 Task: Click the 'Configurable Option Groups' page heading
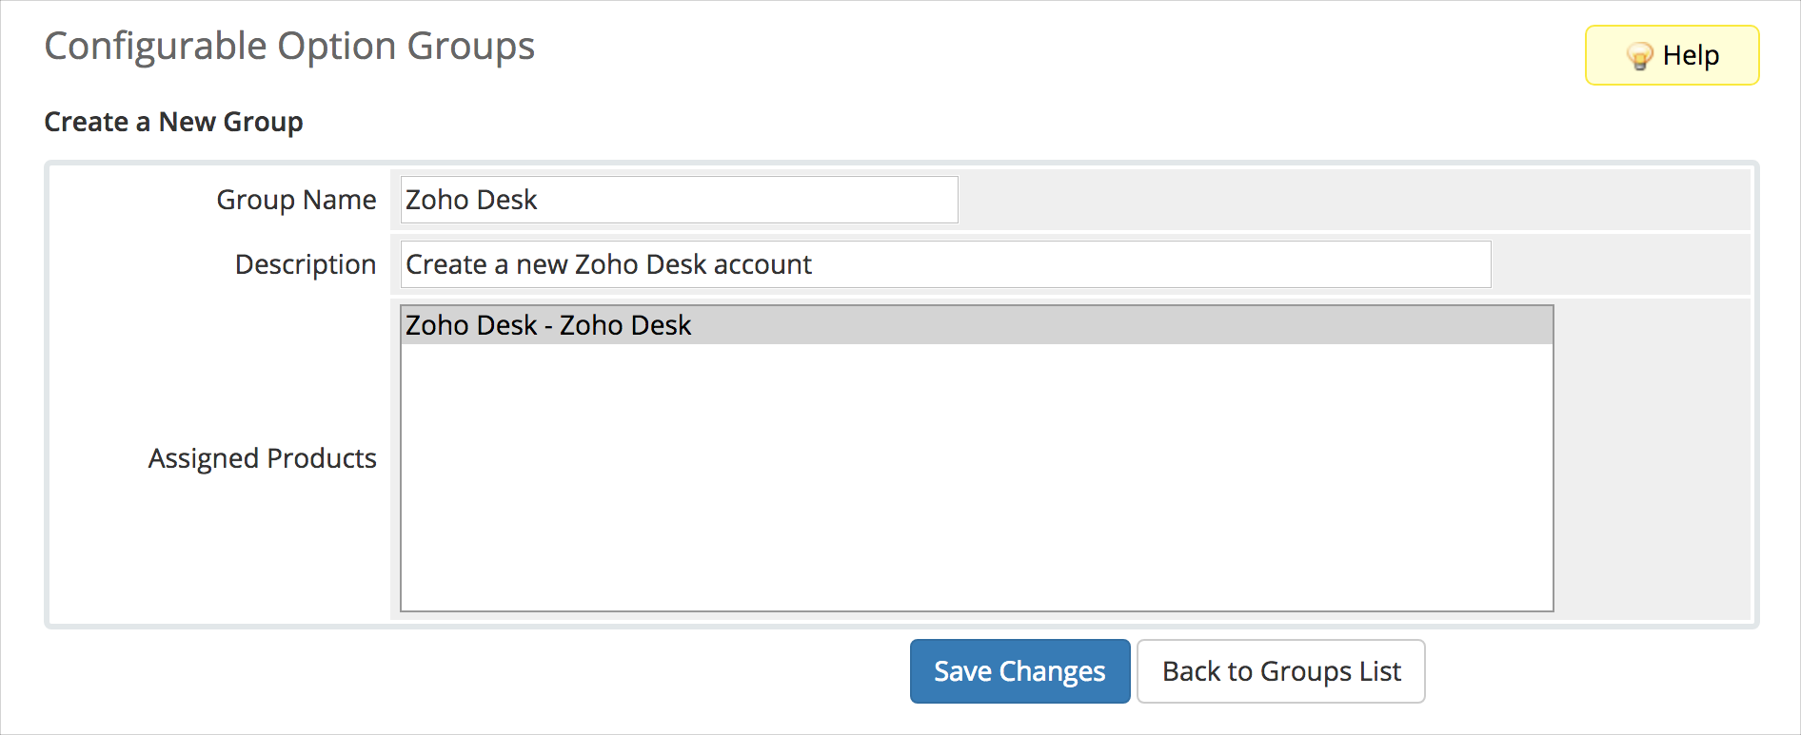289,47
